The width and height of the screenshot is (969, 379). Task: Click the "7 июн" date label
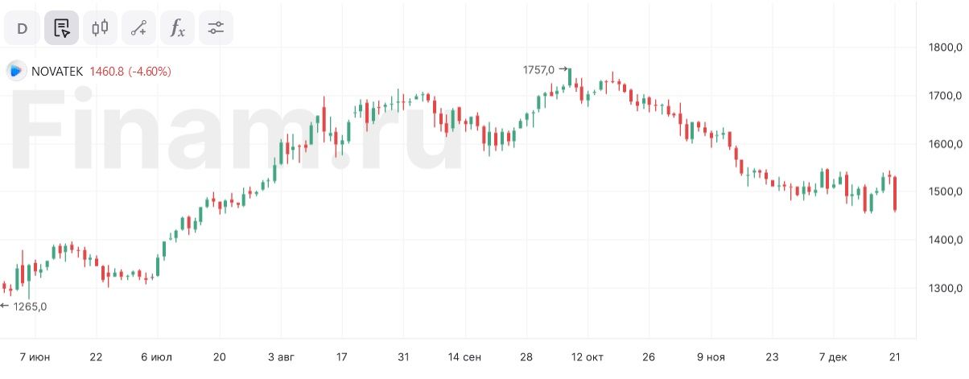point(34,356)
